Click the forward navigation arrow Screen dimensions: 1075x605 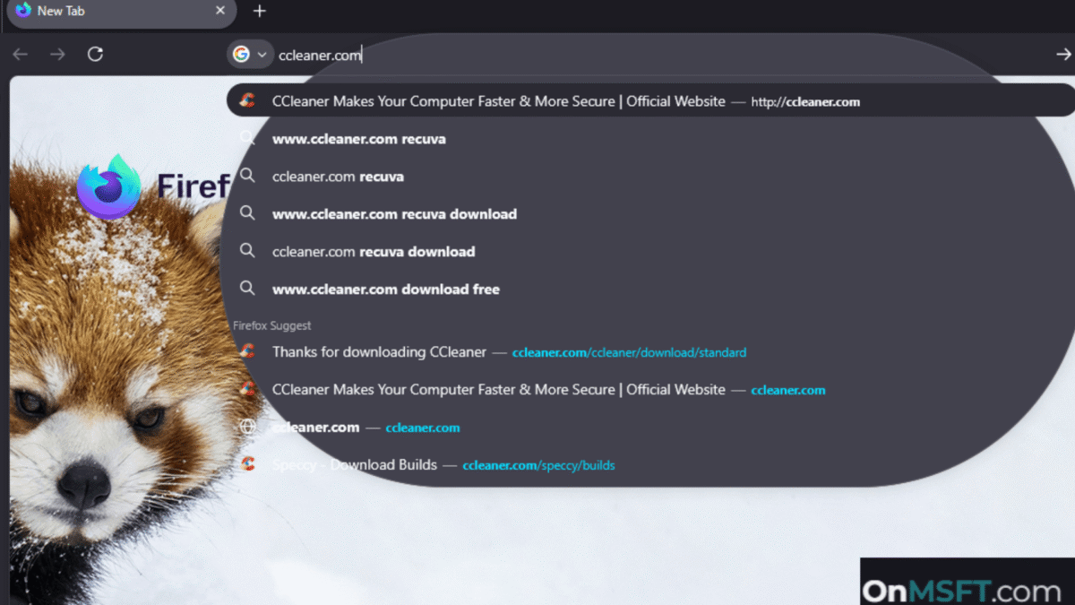tap(57, 54)
